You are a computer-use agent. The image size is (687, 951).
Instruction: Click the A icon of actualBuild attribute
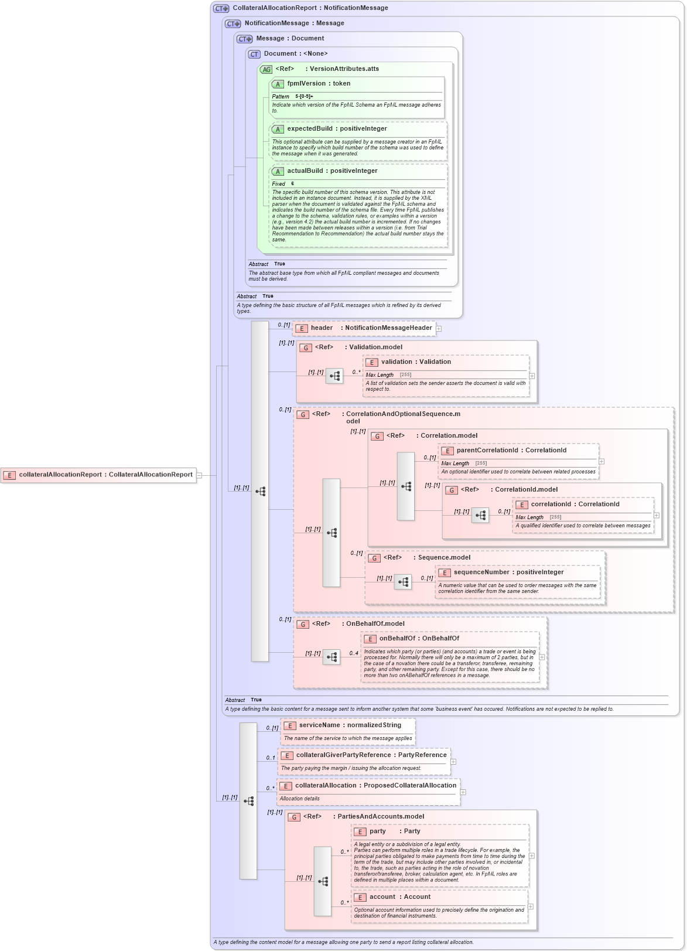coord(278,172)
